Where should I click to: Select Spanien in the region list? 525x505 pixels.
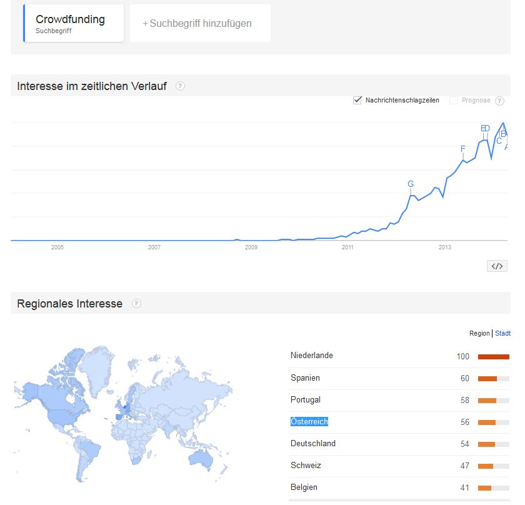click(x=305, y=377)
